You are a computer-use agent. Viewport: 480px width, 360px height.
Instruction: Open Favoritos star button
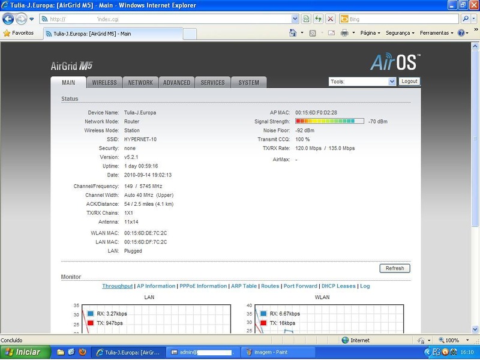pyautogui.click(x=19, y=33)
